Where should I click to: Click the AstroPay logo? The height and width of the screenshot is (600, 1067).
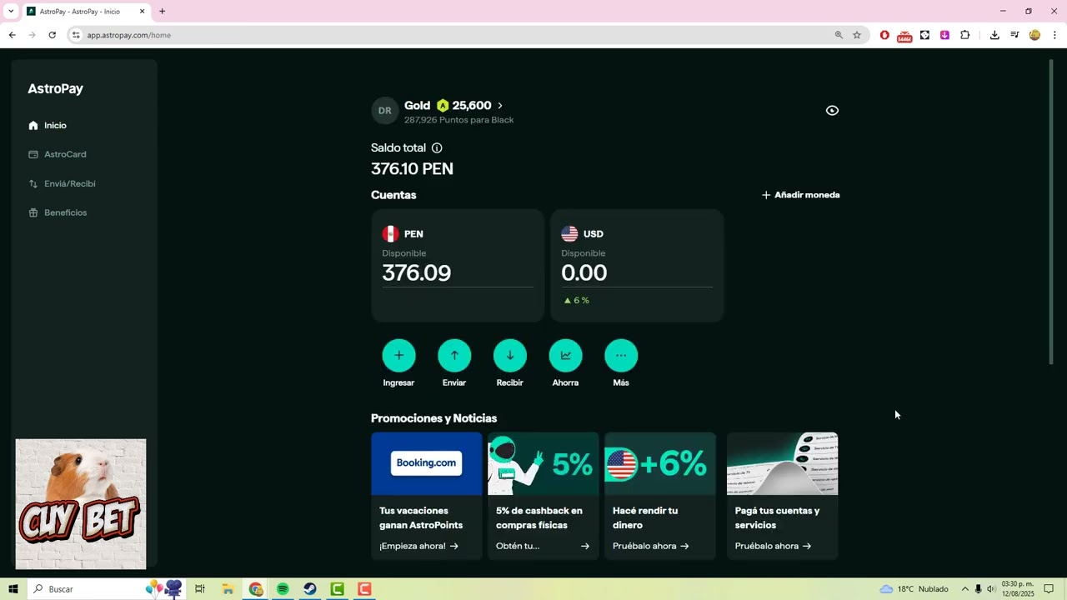click(55, 88)
